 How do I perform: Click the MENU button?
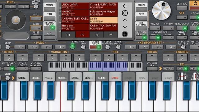[x=141, y=9]
